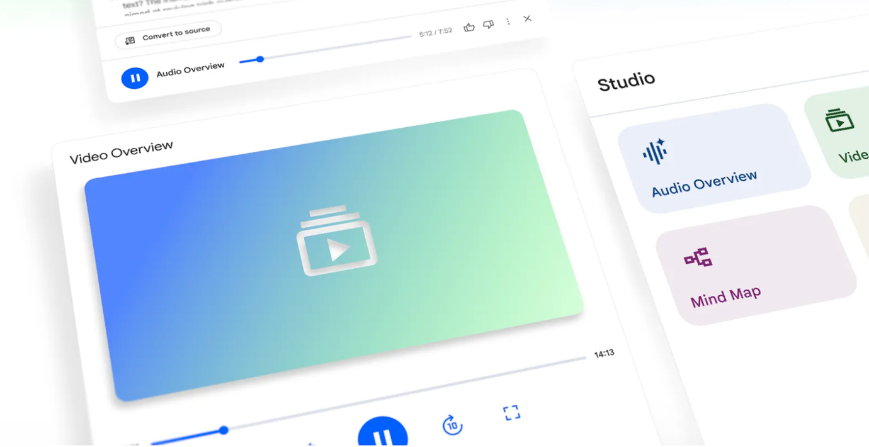Pause the Audio Overview playback

[x=135, y=78]
